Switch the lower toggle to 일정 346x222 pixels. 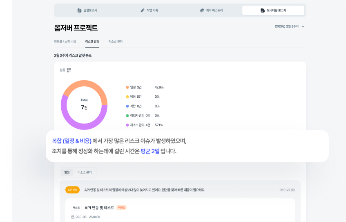[x=67, y=172]
